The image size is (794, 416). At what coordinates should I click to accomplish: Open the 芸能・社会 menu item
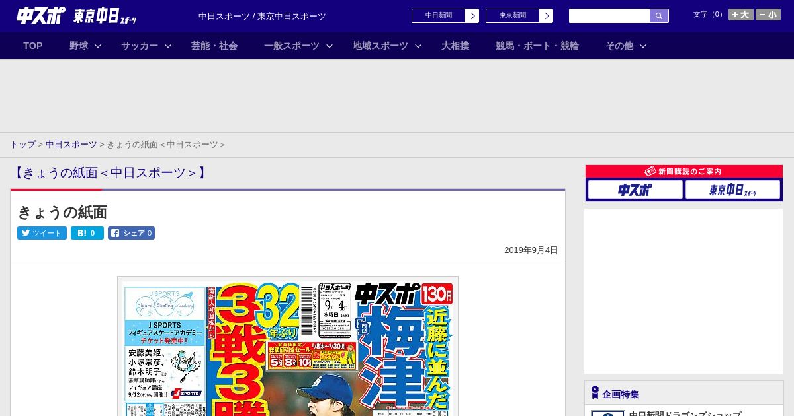[x=214, y=46]
